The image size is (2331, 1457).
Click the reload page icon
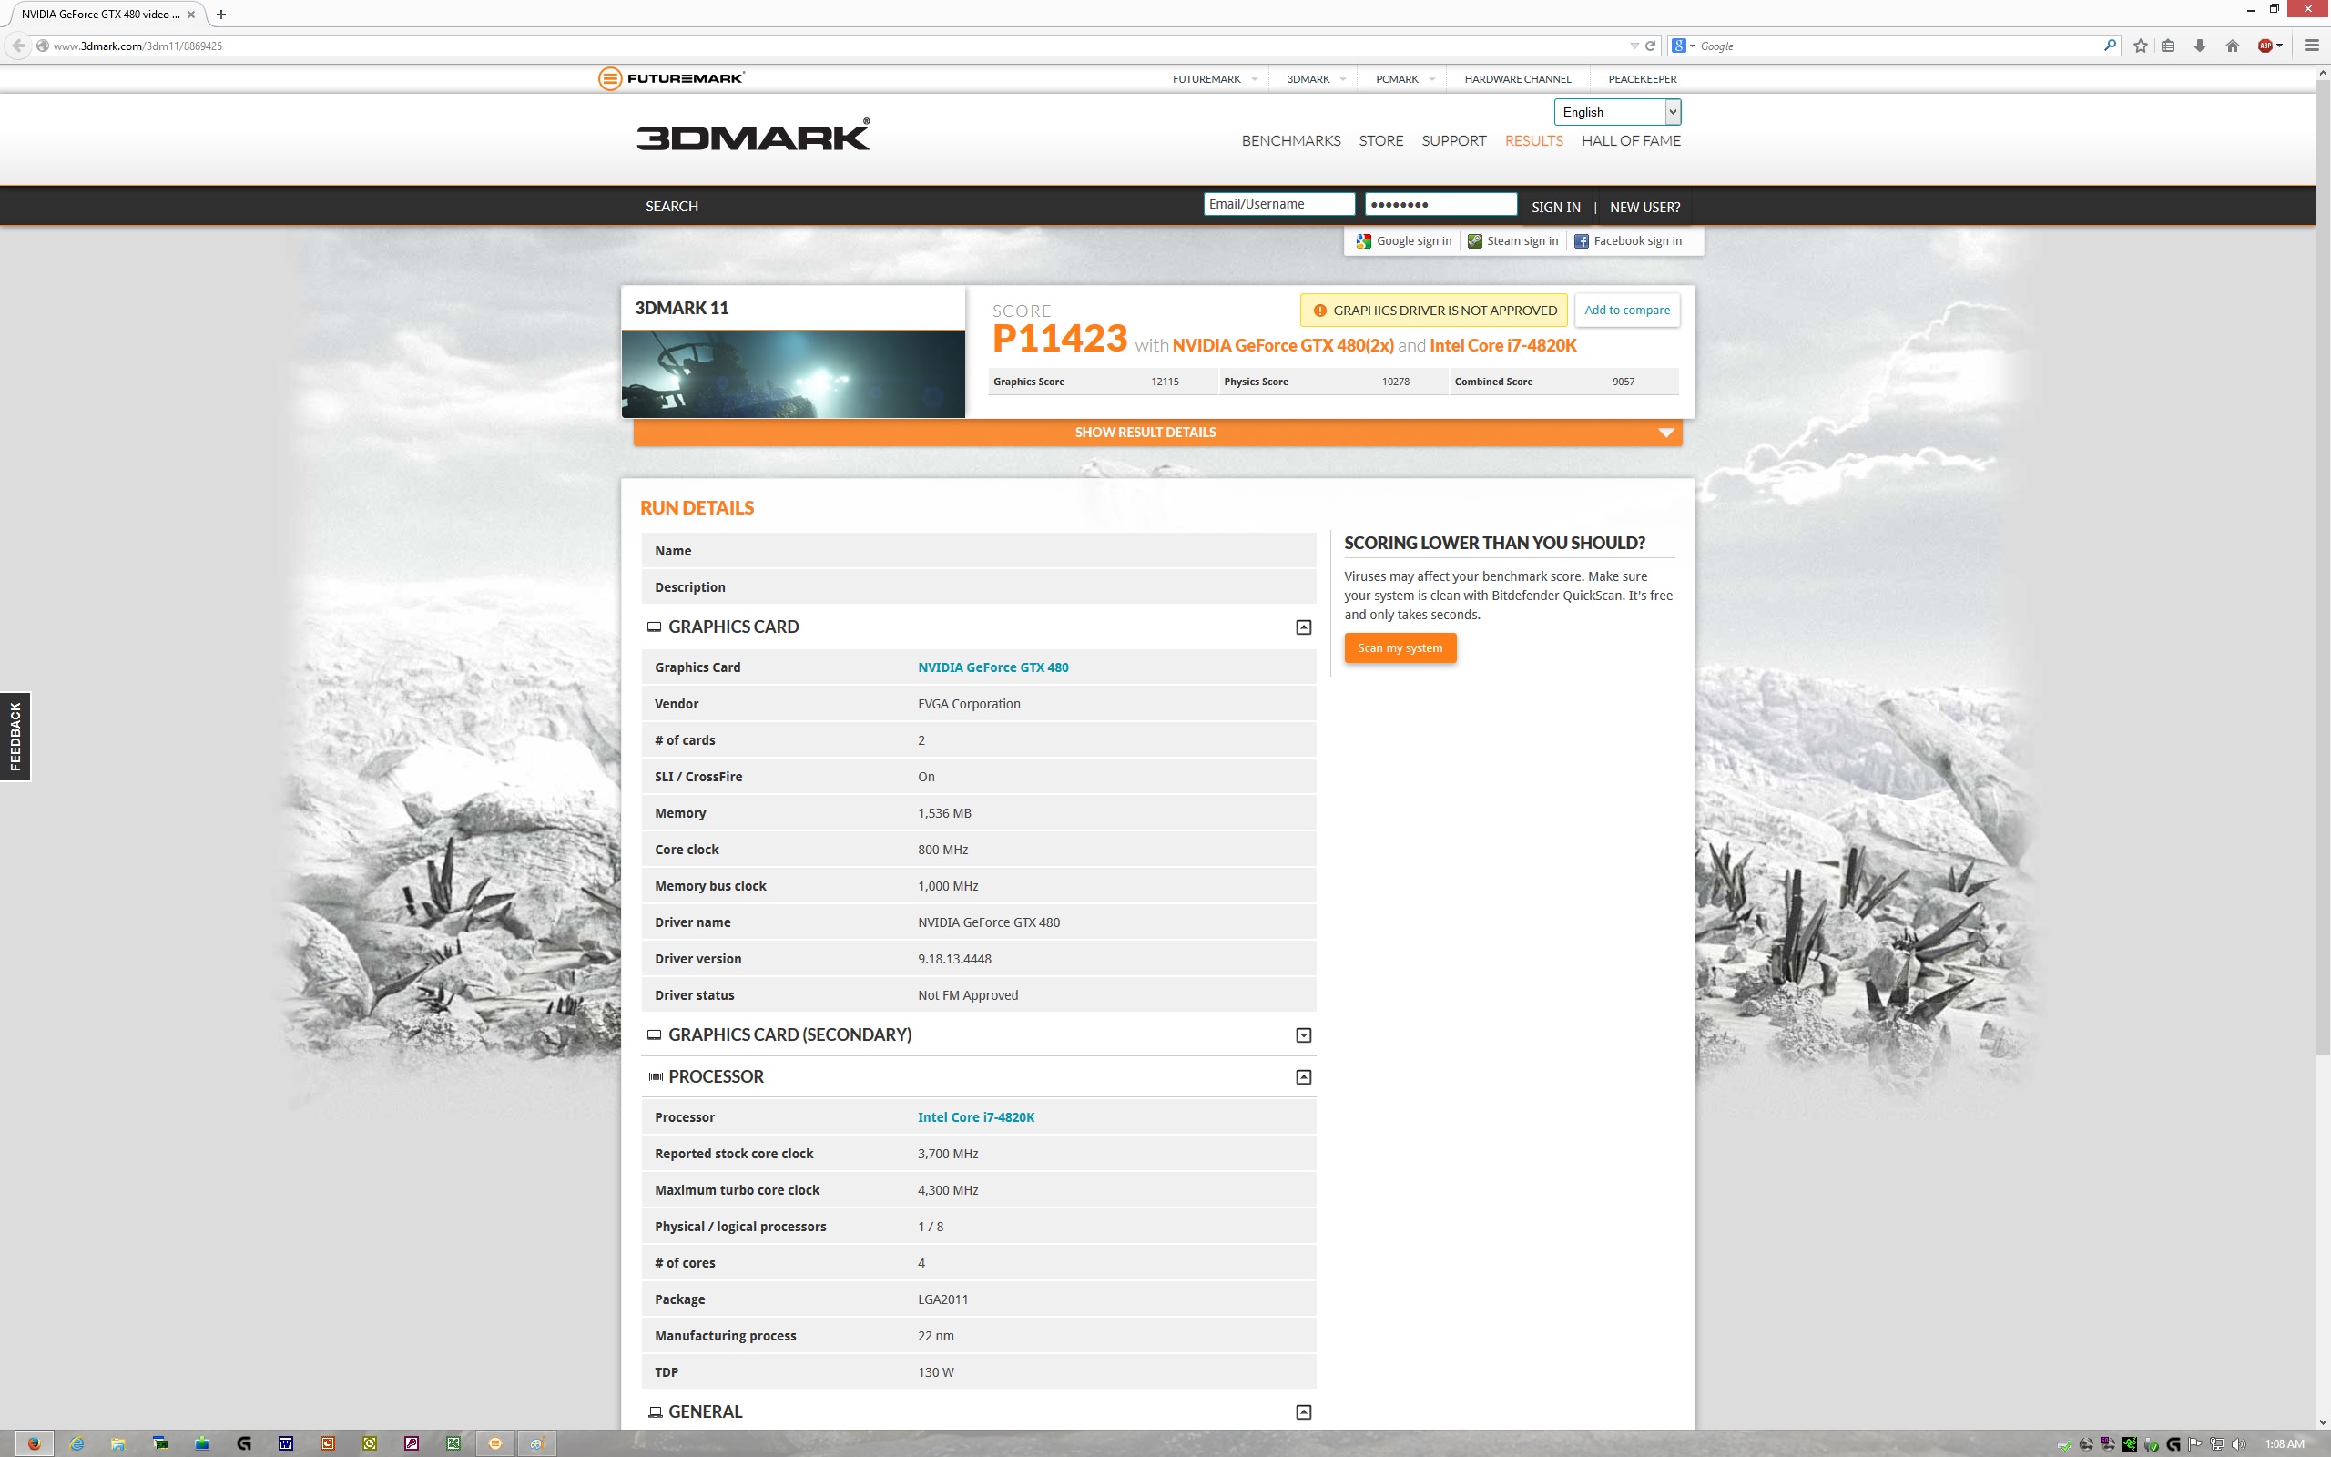[x=1650, y=46]
